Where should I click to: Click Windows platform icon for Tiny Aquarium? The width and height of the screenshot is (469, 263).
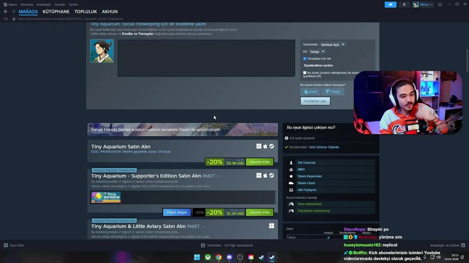click(259, 146)
